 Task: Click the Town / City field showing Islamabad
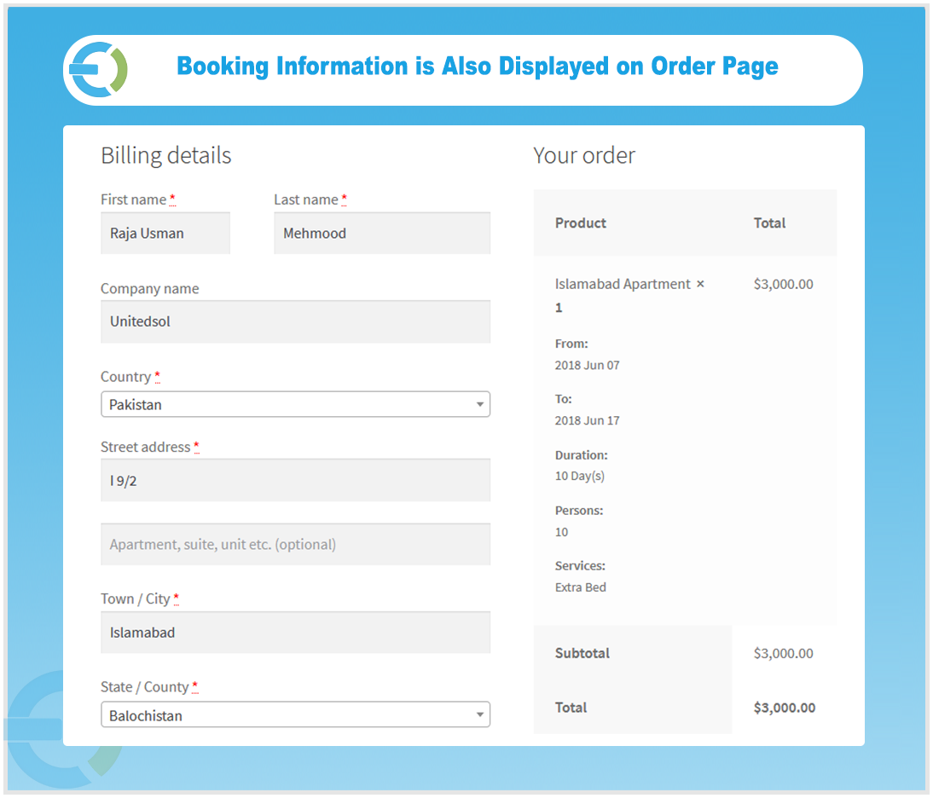click(295, 632)
